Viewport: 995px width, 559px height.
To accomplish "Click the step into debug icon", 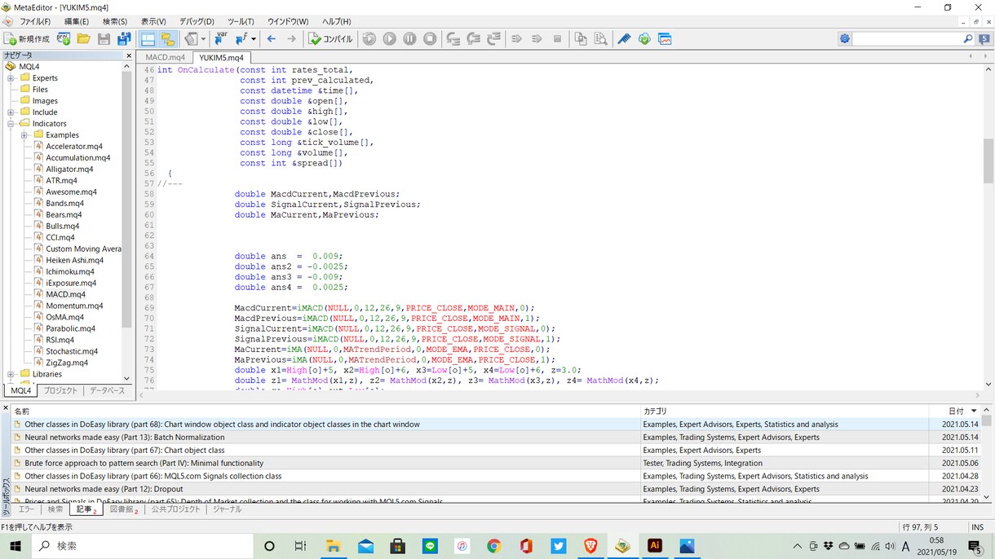I will point(453,38).
